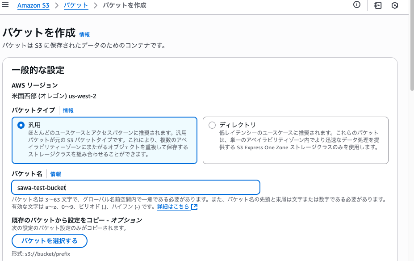Open the 詳細はこちら naming rules link

click(173, 206)
